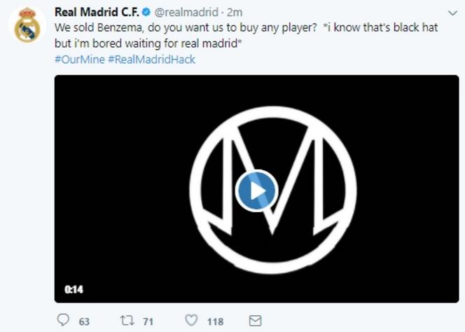Click the reply count 63

(x=84, y=321)
